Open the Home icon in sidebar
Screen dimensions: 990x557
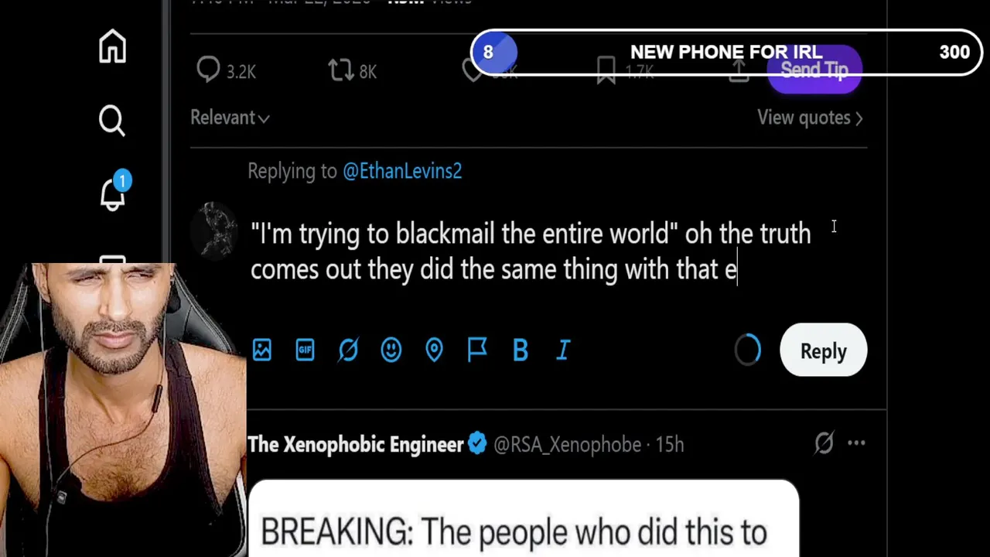tap(112, 46)
